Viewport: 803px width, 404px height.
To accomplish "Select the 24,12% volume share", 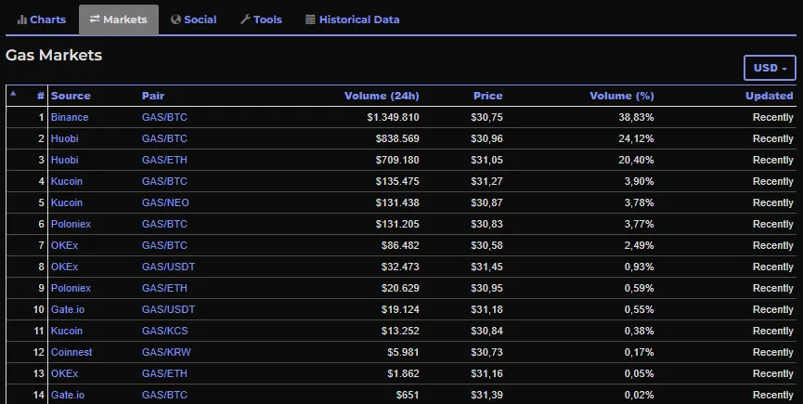I will (636, 138).
